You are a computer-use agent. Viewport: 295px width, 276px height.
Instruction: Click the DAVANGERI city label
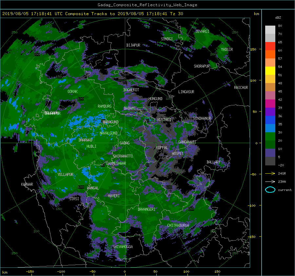tap(147, 209)
